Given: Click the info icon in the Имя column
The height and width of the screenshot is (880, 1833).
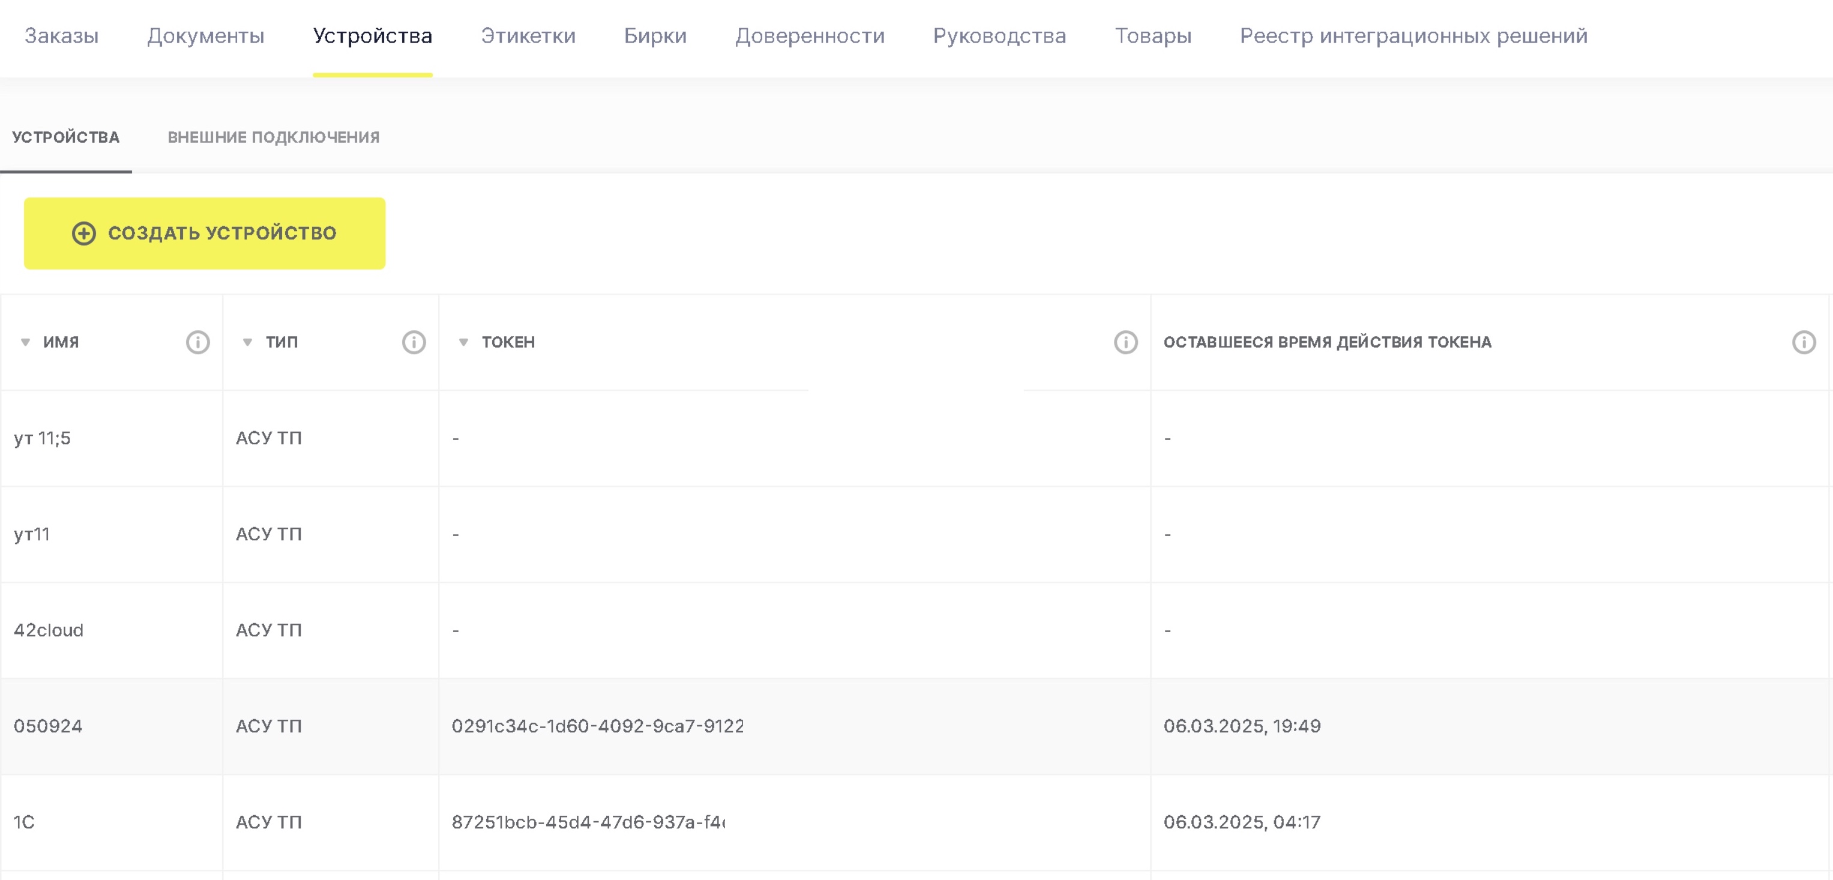Looking at the screenshot, I should click(x=198, y=342).
